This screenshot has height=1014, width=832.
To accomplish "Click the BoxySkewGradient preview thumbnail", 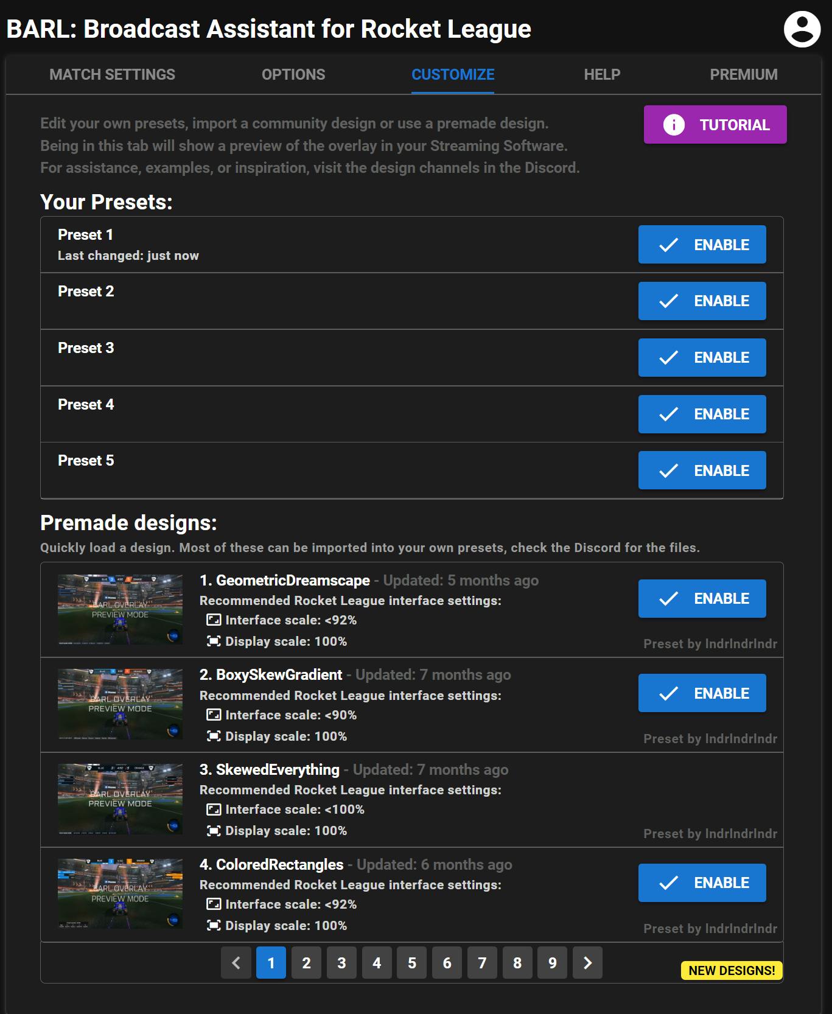I will (x=120, y=704).
